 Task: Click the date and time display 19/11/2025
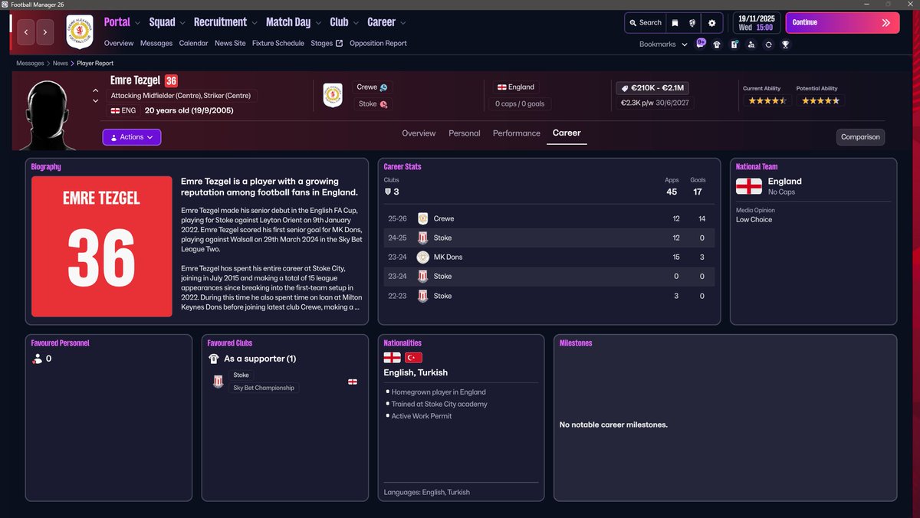[x=757, y=23]
